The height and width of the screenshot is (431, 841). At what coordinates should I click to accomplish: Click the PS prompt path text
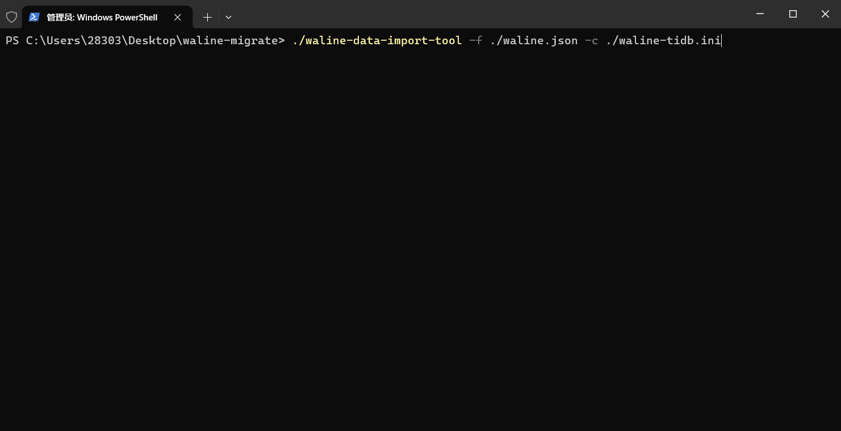pyautogui.click(x=145, y=40)
